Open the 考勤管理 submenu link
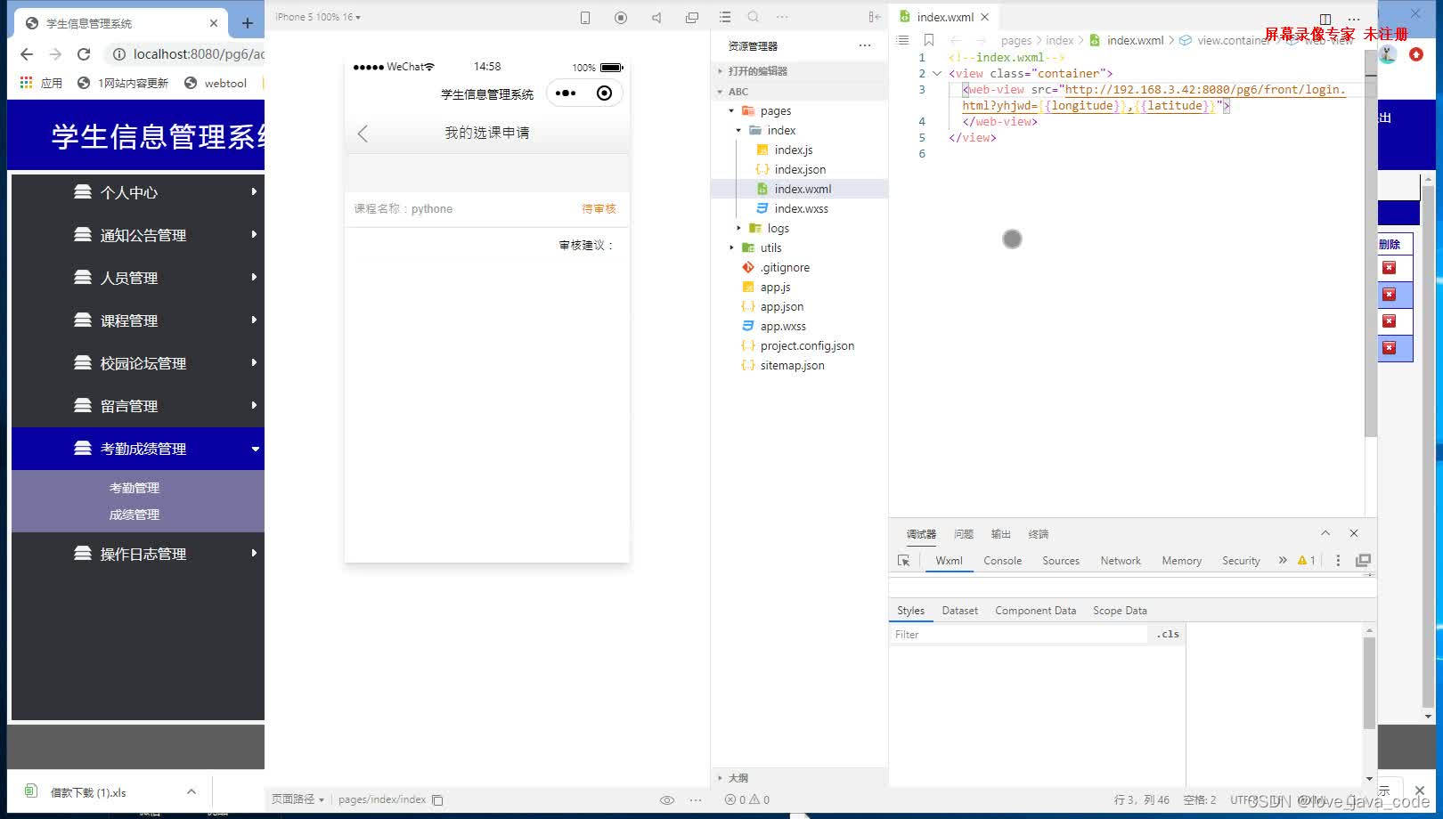The height and width of the screenshot is (819, 1443). point(135,488)
